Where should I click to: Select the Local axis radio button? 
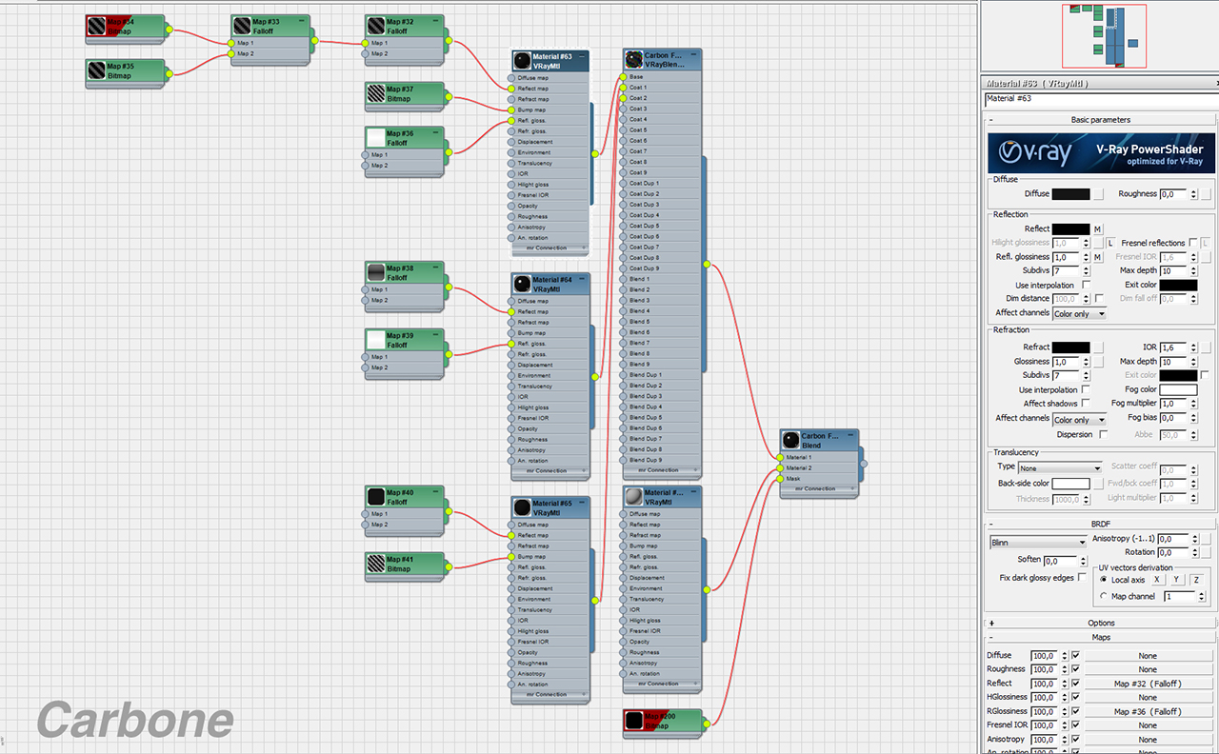[x=1104, y=580]
